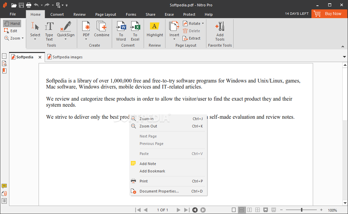Select the Type Text tool
Image resolution: width=348 pixels, height=214 pixels.
click(x=49, y=27)
